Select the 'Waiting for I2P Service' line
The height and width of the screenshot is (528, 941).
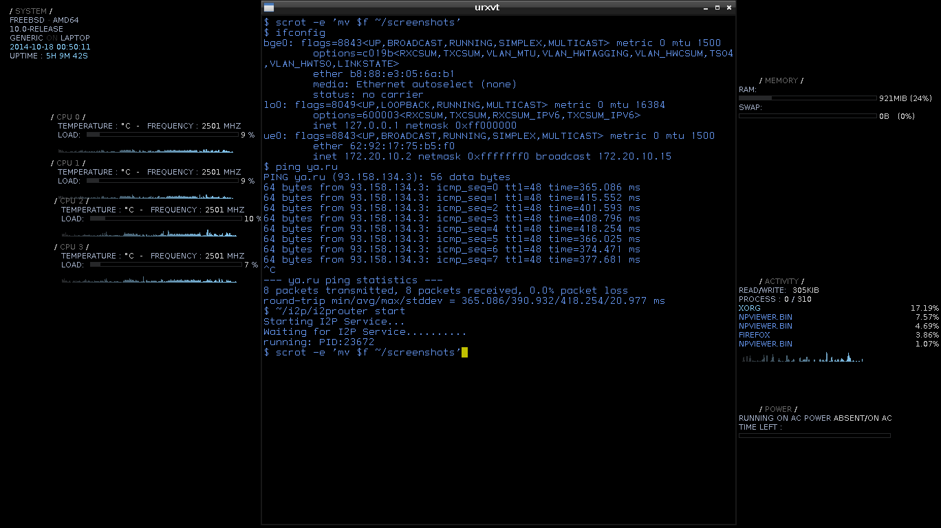click(x=365, y=332)
